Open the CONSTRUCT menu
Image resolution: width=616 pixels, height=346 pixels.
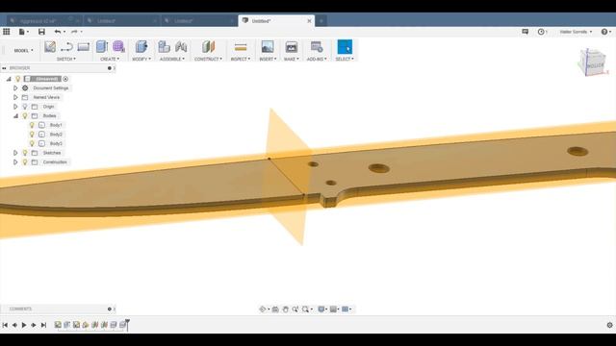tap(208, 59)
